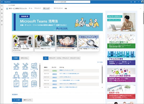Select the コミュニケーション news filter tab
Viewport: 144px width, 104px height.
75,58
